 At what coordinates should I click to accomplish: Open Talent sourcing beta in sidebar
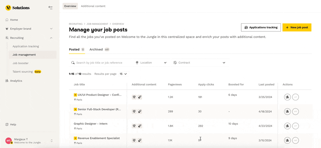(27, 72)
